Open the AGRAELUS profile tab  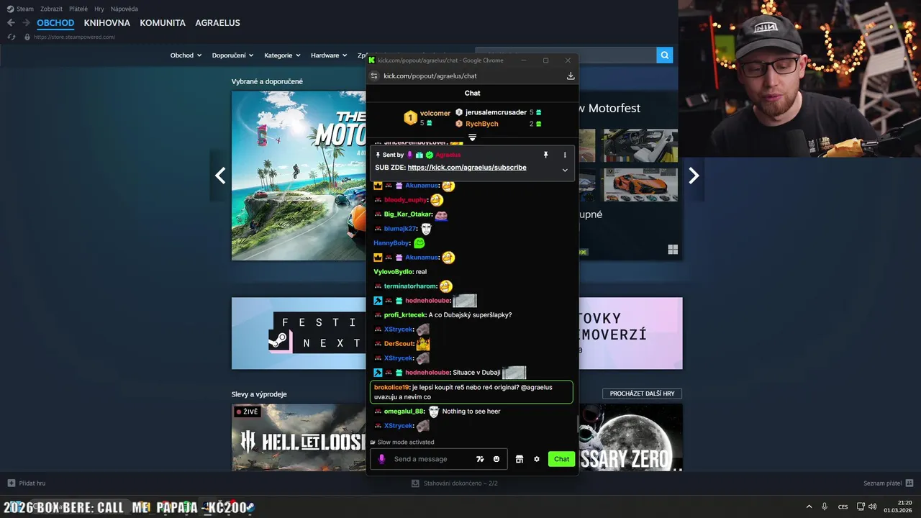(x=217, y=23)
